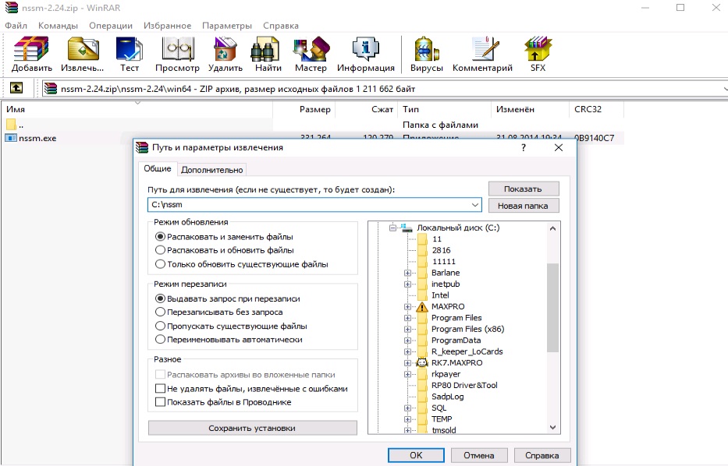Viewport: 728px width, 466px height.
Task: Open the Команды menu
Action: [58, 26]
